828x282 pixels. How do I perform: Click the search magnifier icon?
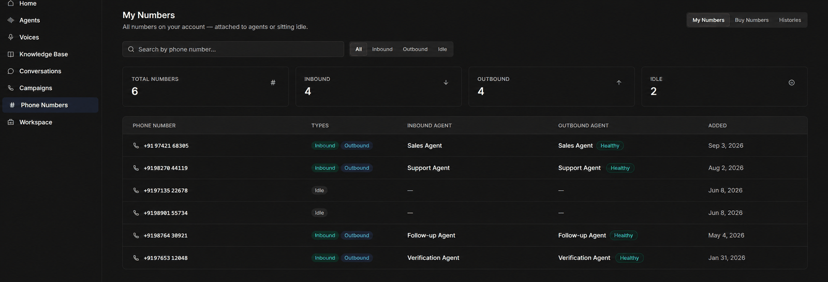pyautogui.click(x=131, y=49)
